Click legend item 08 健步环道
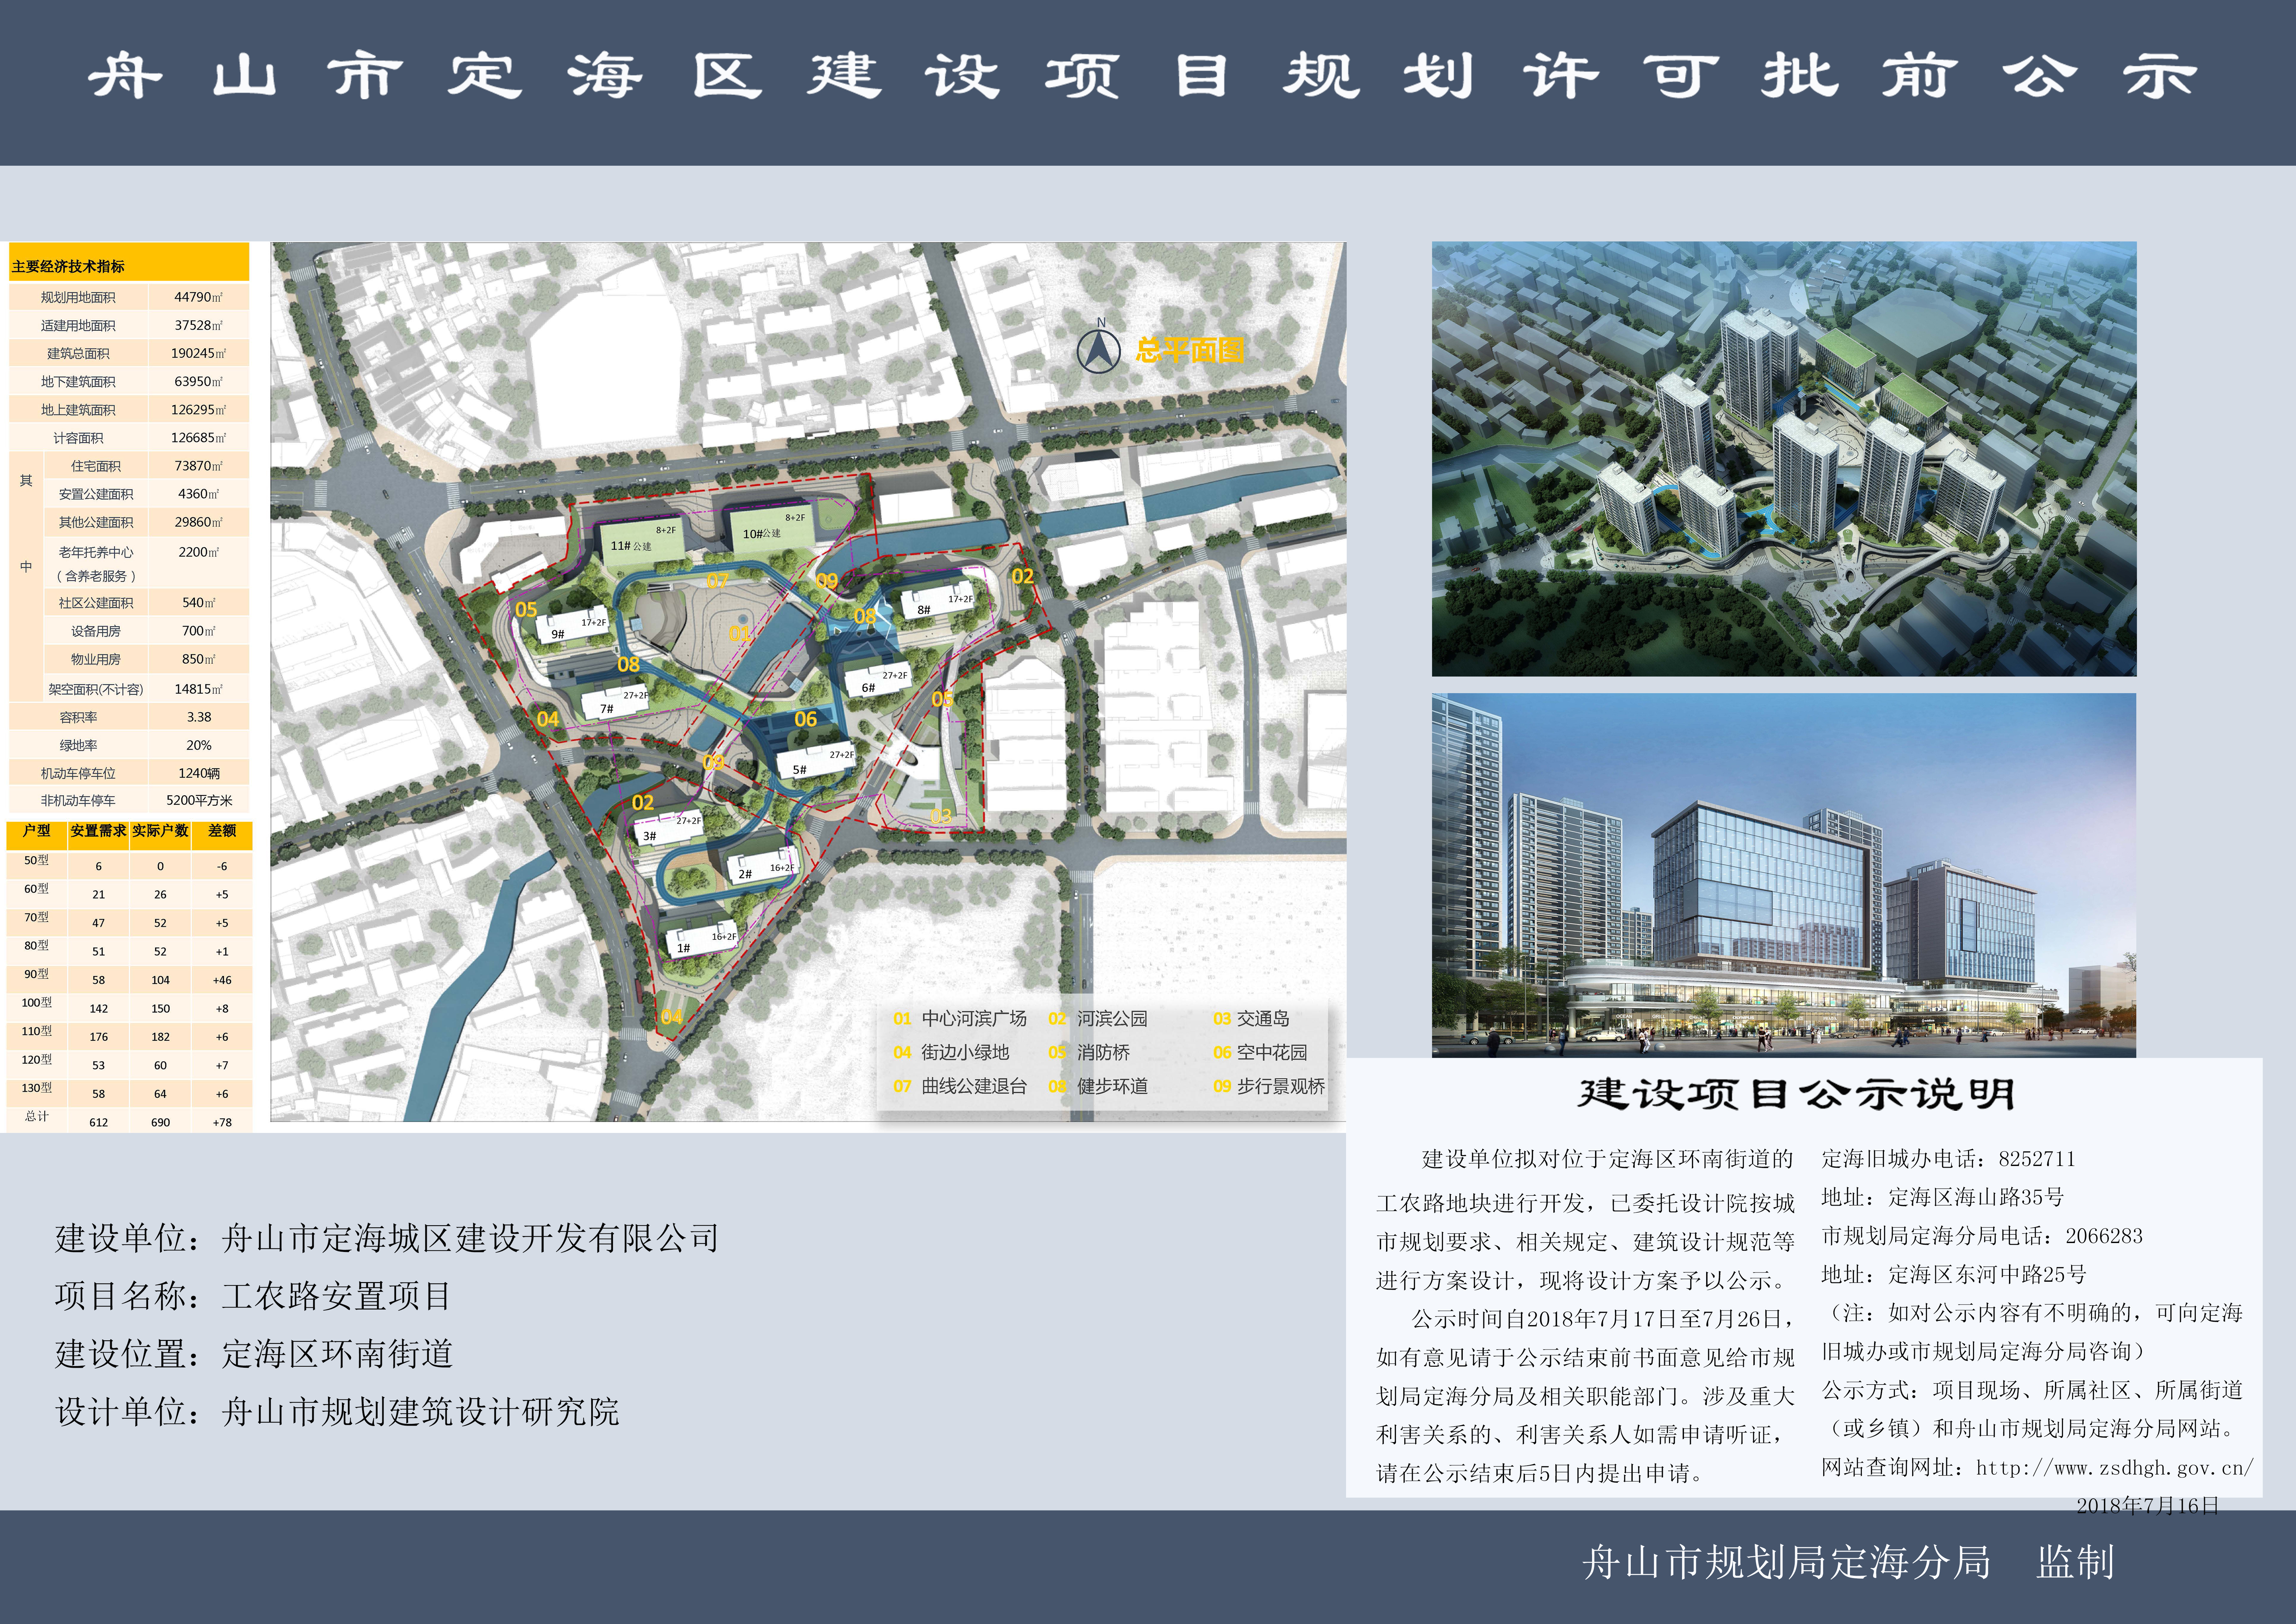The image size is (2296, 1624). coord(1098,1086)
